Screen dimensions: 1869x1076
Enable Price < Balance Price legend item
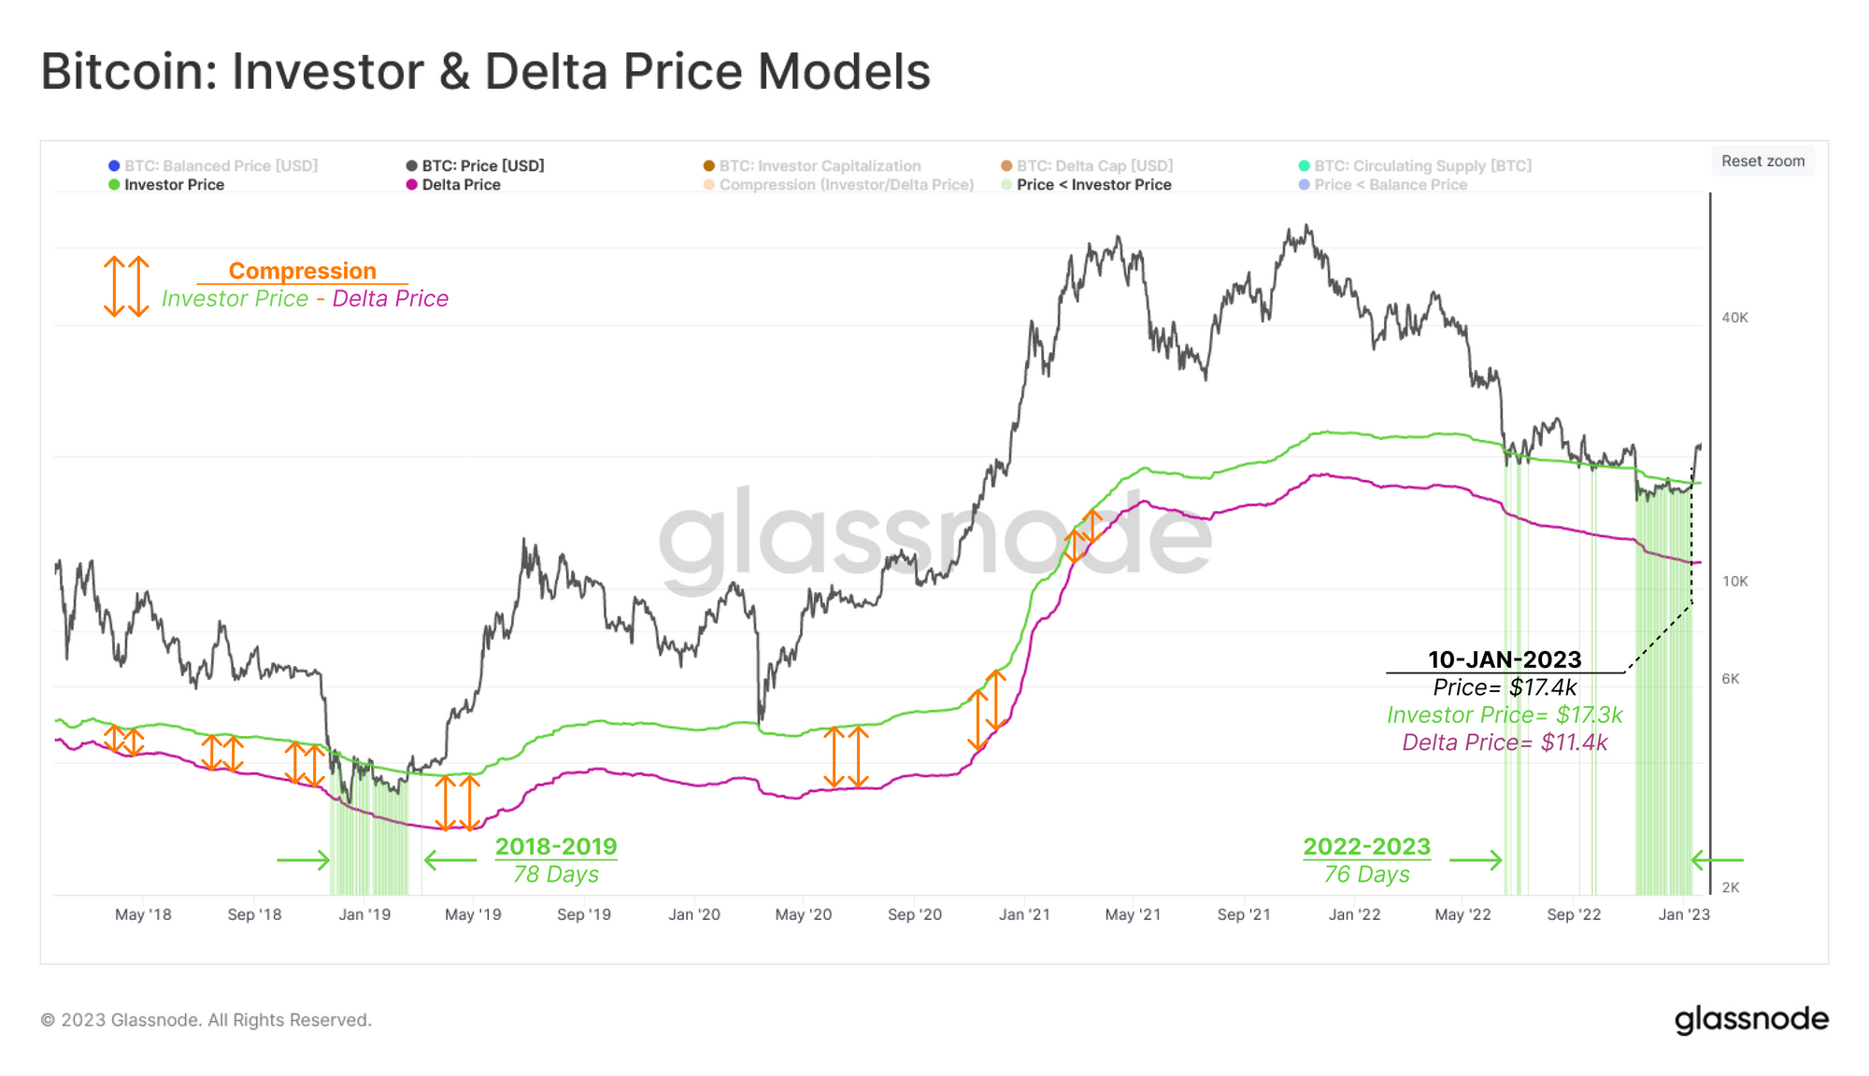pyautogui.click(x=1383, y=185)
